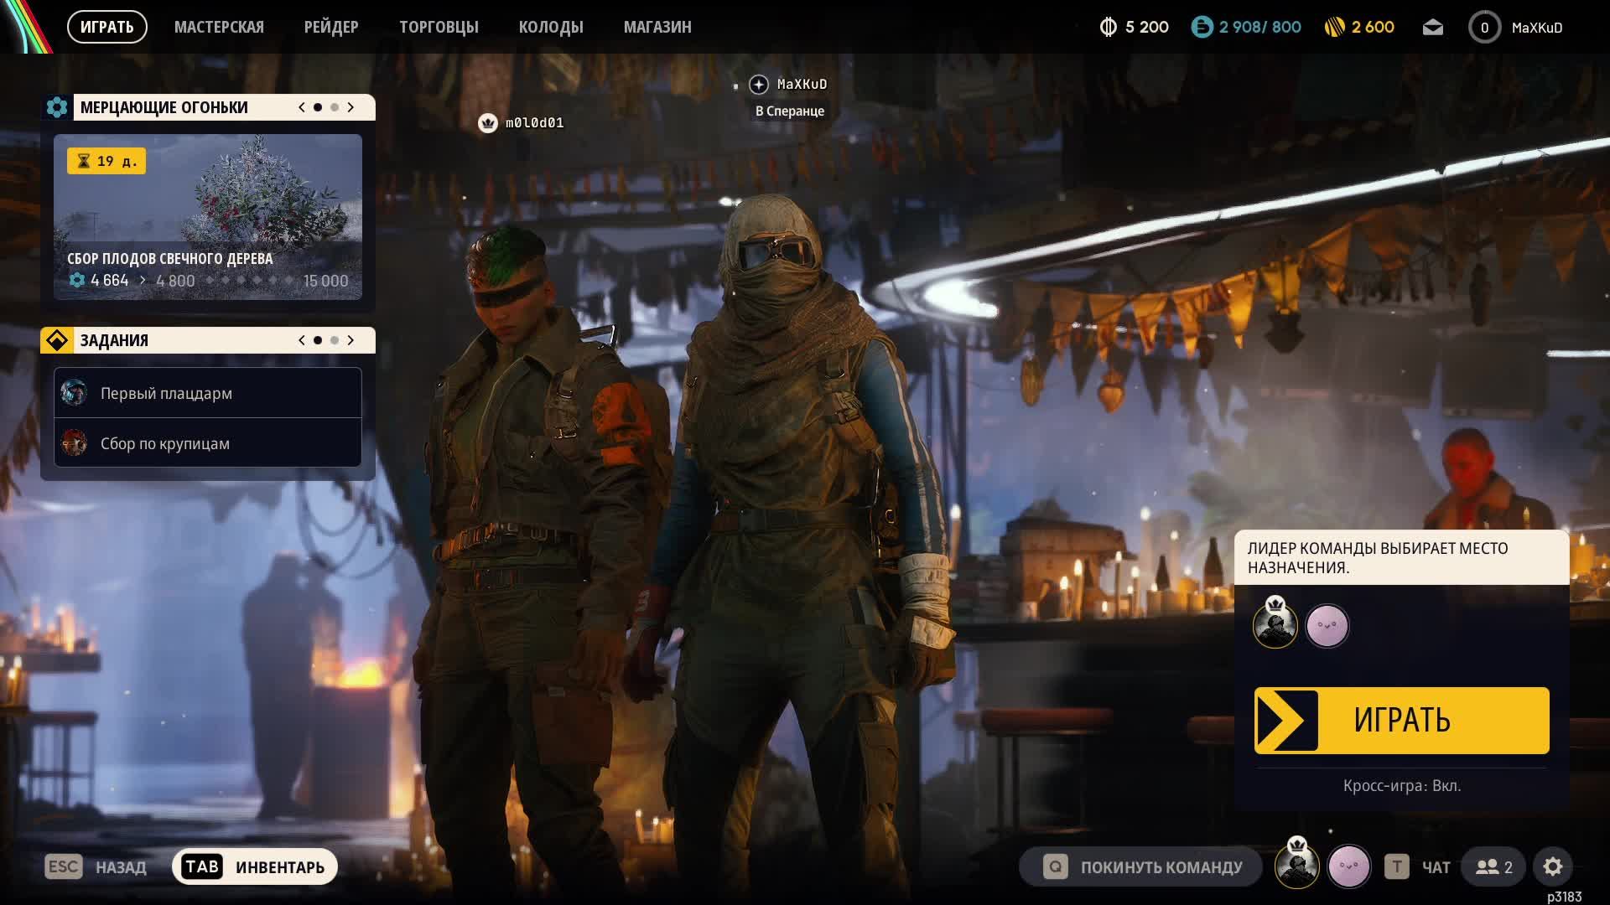The image size is (1610, 905).
Task: Open chat with the T key icon
Action: pyautogui.click(x=1396, y=866)
